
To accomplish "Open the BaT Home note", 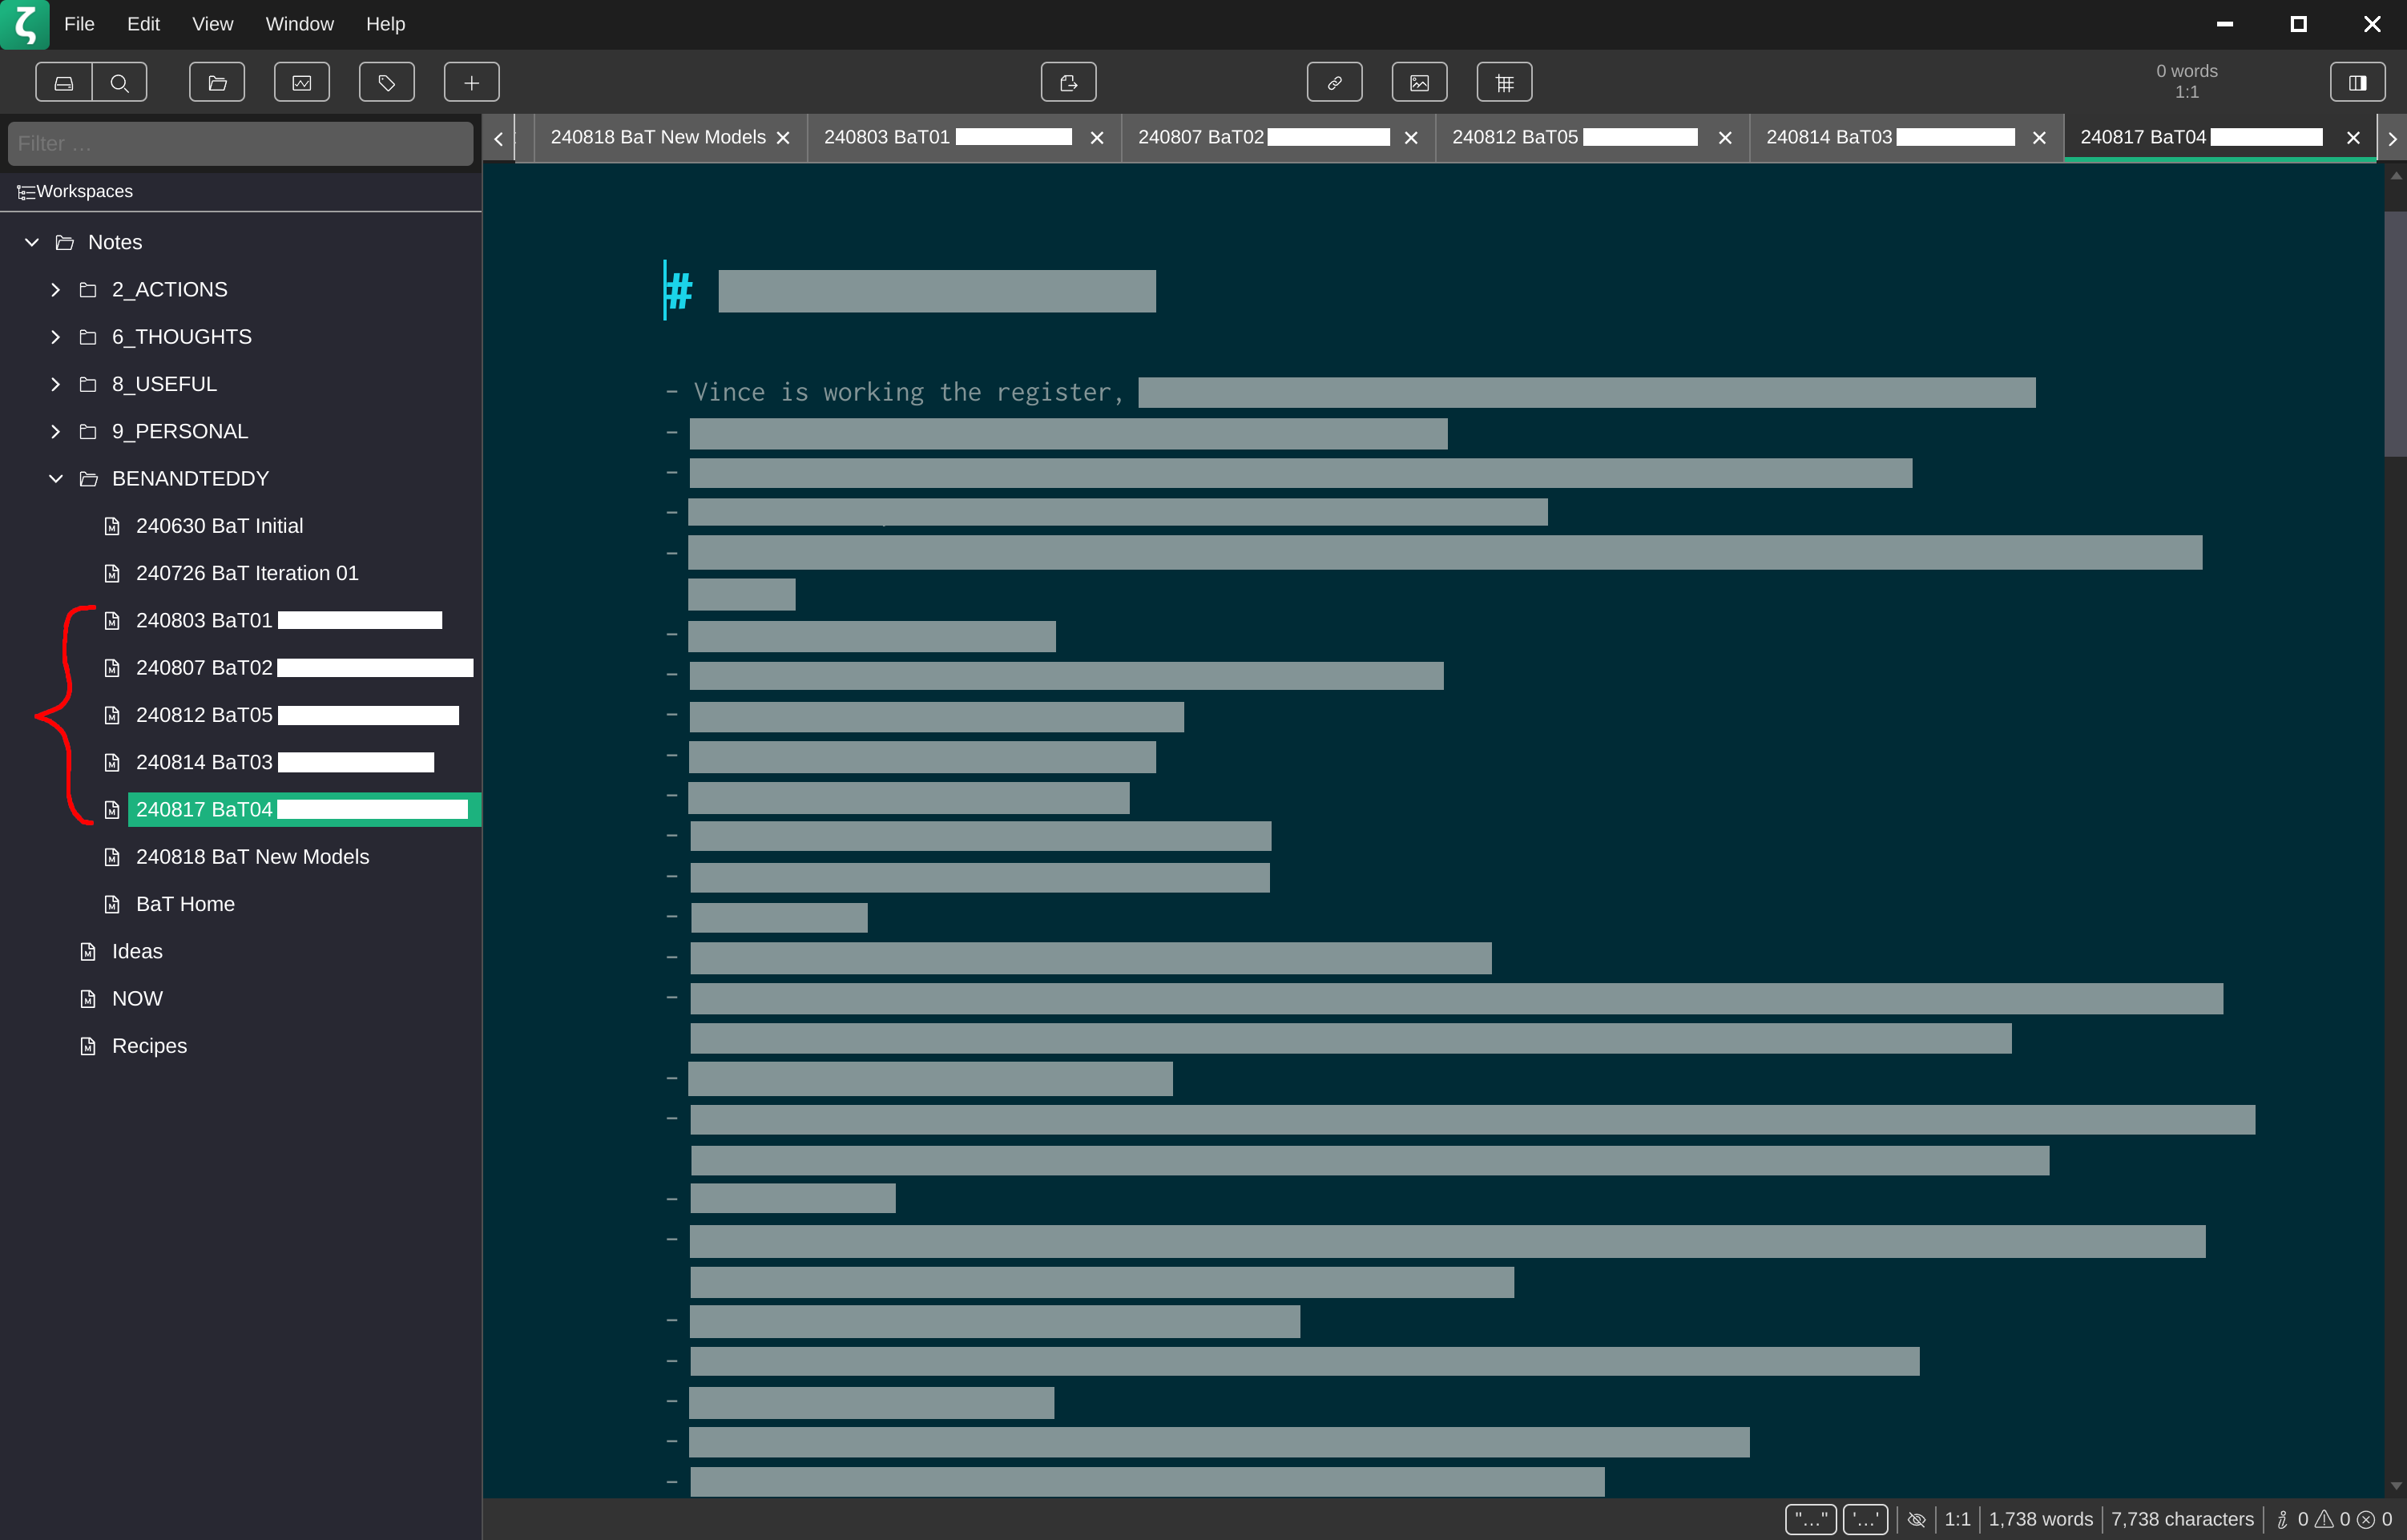I will [185, 904].
